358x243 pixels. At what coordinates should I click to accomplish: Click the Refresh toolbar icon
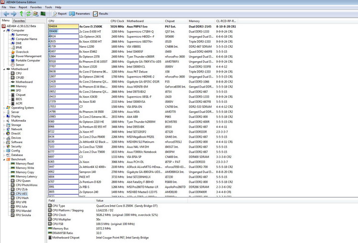click(28, 14)
